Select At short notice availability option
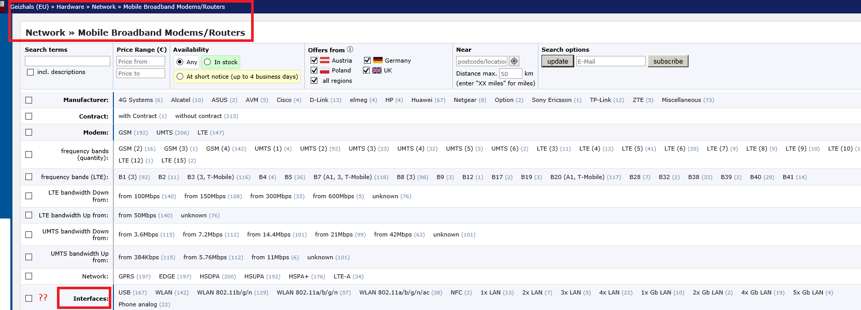861x310 pixels. 180,77
